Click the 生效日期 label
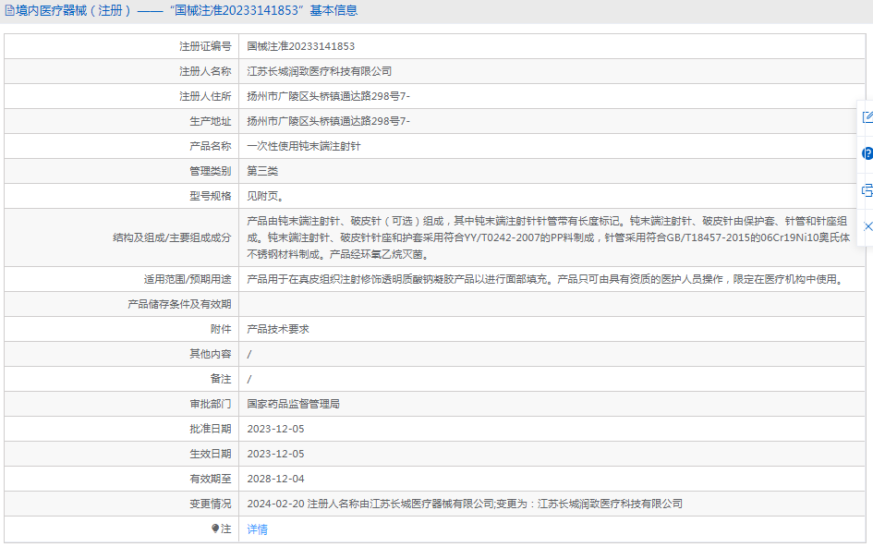 [211, 454]
